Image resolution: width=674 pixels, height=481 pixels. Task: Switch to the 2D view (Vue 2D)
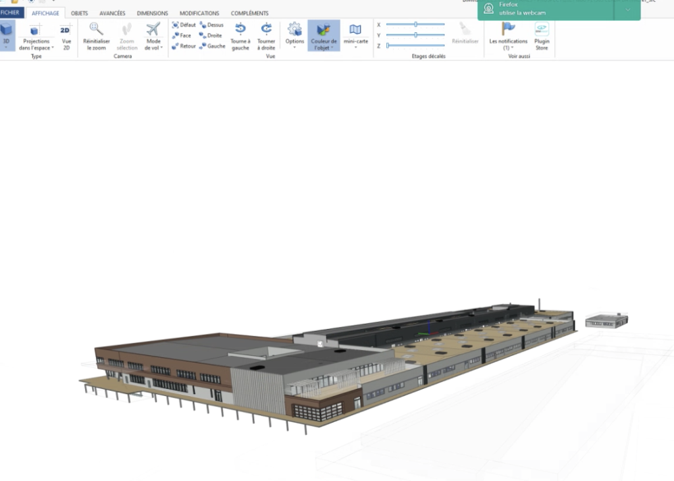tap(66, 36)
